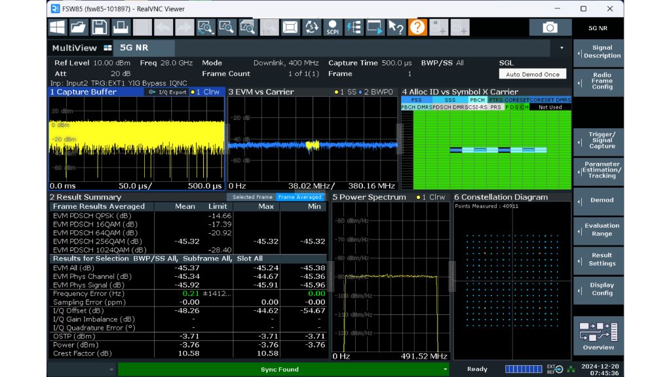Select the 5G NR channel tab
Viewport: 671px width, 377px height.
pyautogui.click(x=134, y=48)
